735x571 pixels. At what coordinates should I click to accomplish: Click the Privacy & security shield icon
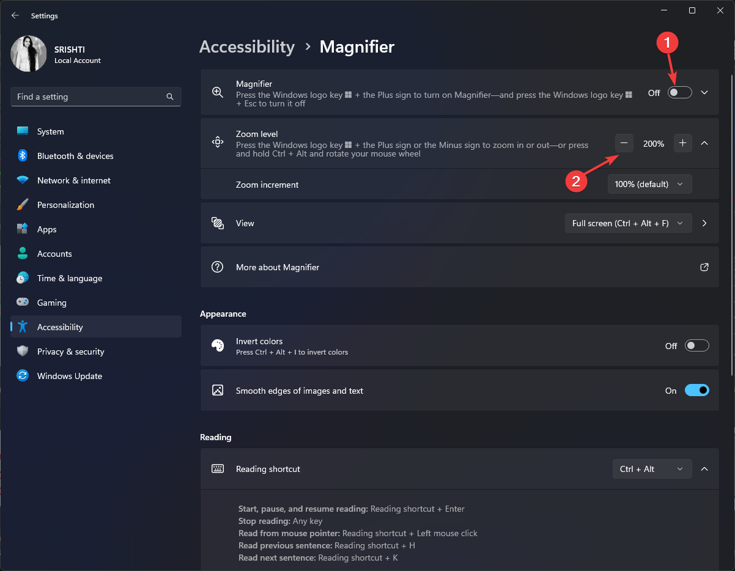point(23,352)
